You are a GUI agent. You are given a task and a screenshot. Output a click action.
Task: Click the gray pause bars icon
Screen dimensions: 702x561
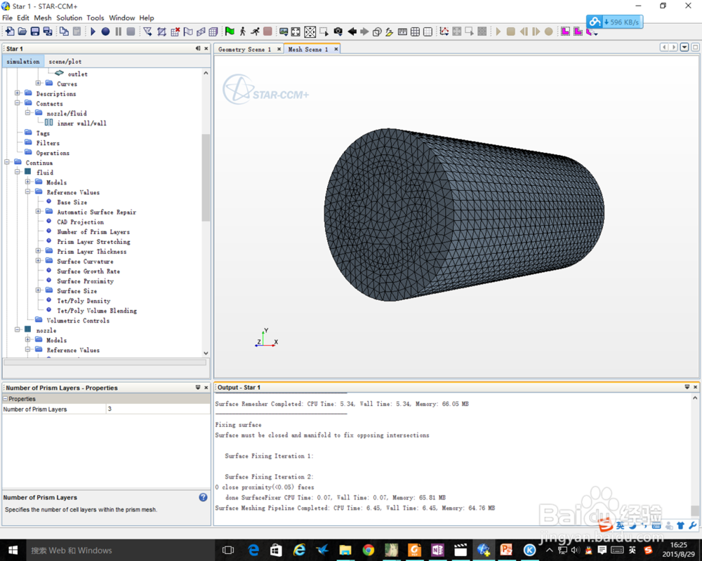pyautogui.click(x=118, y=32)
